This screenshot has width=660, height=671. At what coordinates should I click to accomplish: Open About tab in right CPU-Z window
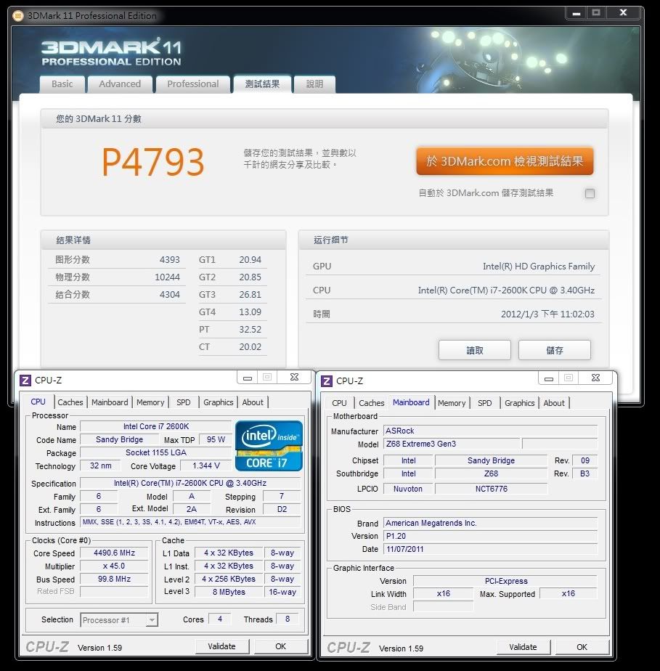[554, 403]
